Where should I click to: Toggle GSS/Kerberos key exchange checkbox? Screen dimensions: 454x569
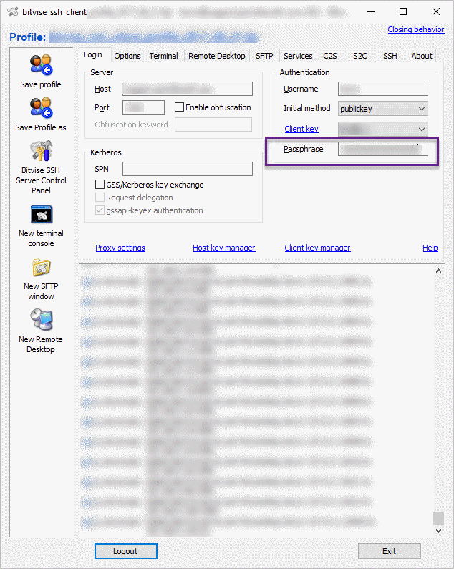[100, 185]
